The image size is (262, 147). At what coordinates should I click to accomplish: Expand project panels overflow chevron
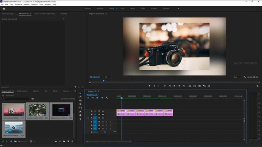pos(75,91)
